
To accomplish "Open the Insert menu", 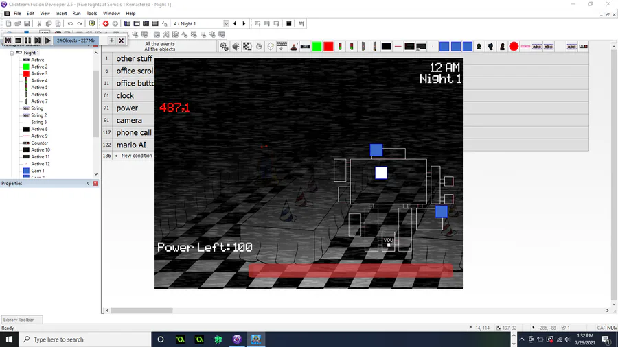I will pyautogui.click(x=61, y=14).
